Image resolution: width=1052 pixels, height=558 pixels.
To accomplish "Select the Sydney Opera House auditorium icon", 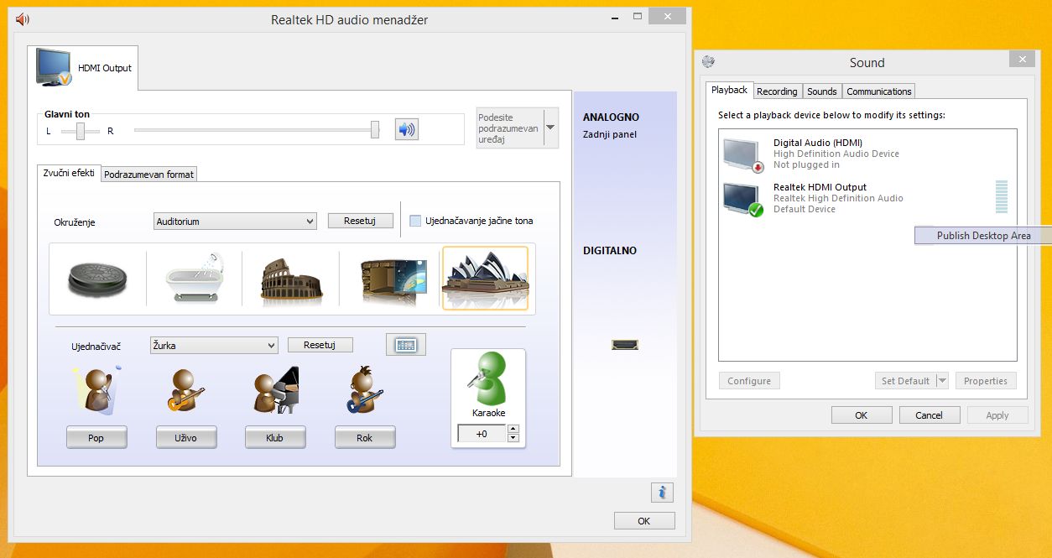I will coord(485,278).
